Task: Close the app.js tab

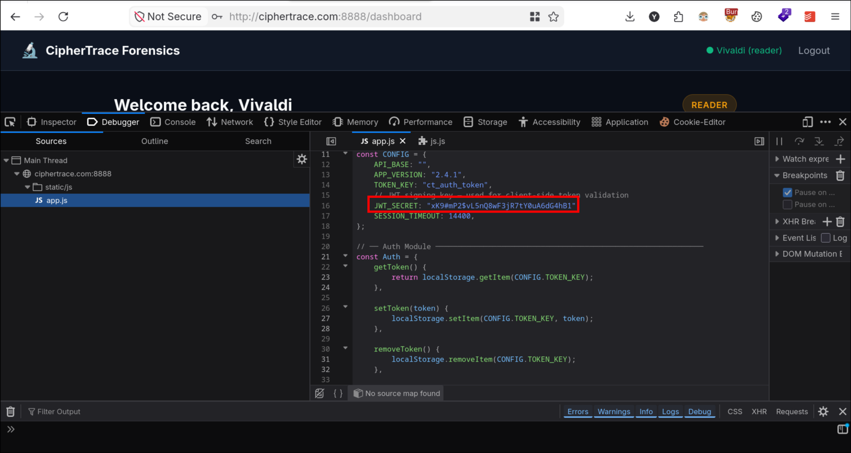Action: [402, 141]
